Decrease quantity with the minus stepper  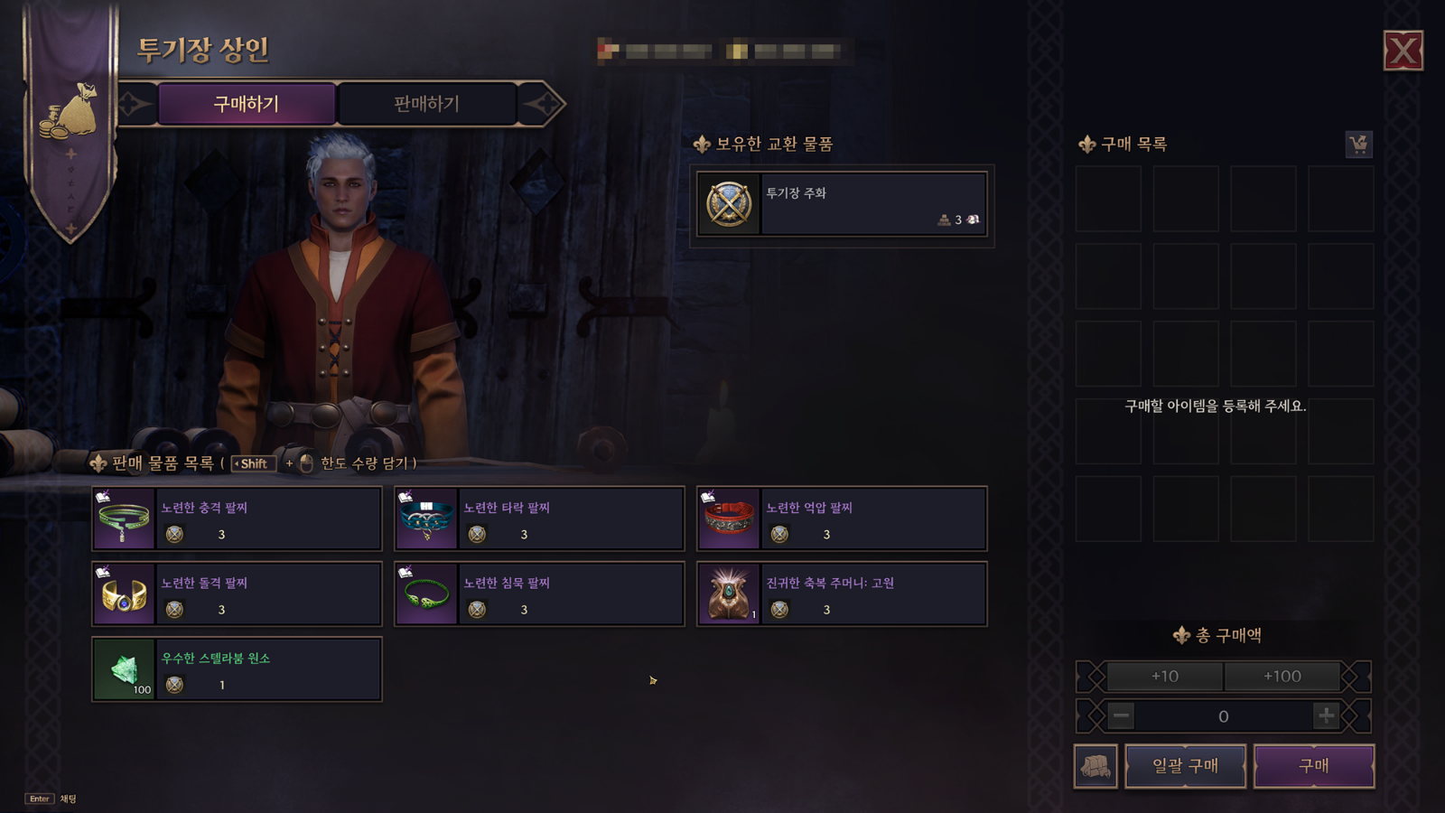(x=1121, y=715)
